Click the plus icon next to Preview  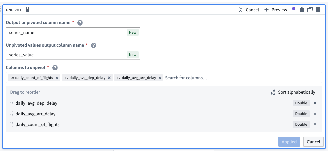coord(266,10)
